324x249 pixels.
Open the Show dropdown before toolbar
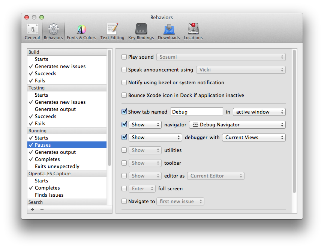[145, 163]
